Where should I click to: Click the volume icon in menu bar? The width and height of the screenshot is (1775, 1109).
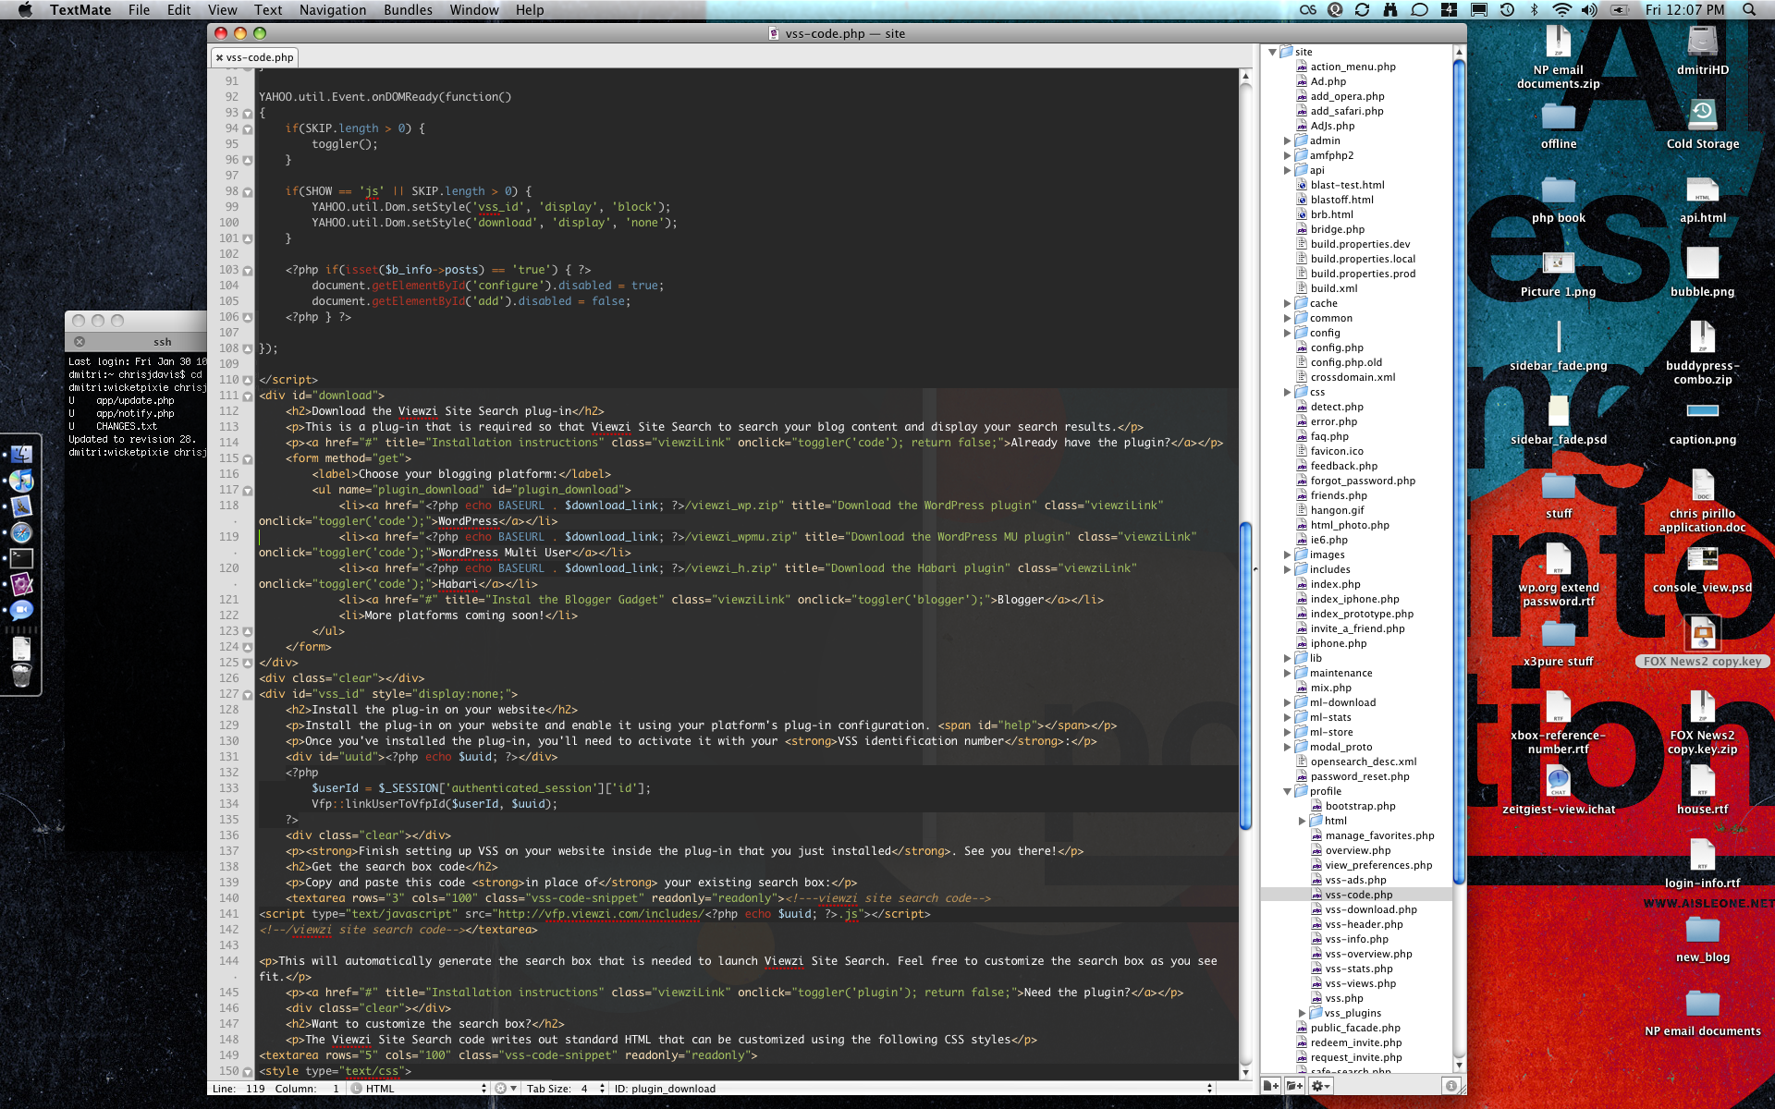pyautogui.click(x=1589, y=10)
